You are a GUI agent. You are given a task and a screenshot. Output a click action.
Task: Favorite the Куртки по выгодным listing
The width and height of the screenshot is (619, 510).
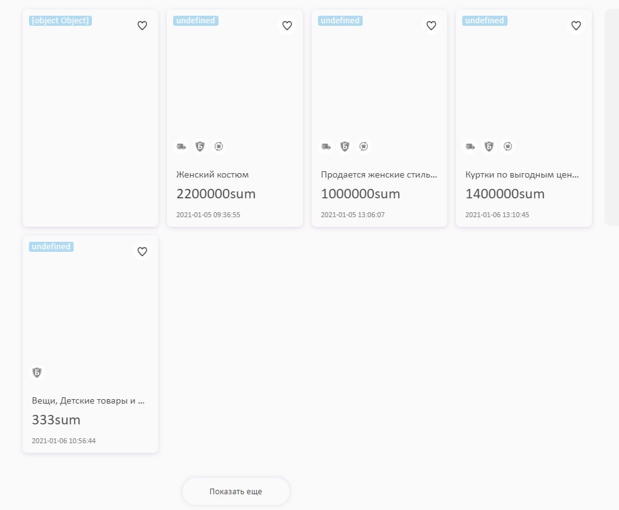(576, 26)
